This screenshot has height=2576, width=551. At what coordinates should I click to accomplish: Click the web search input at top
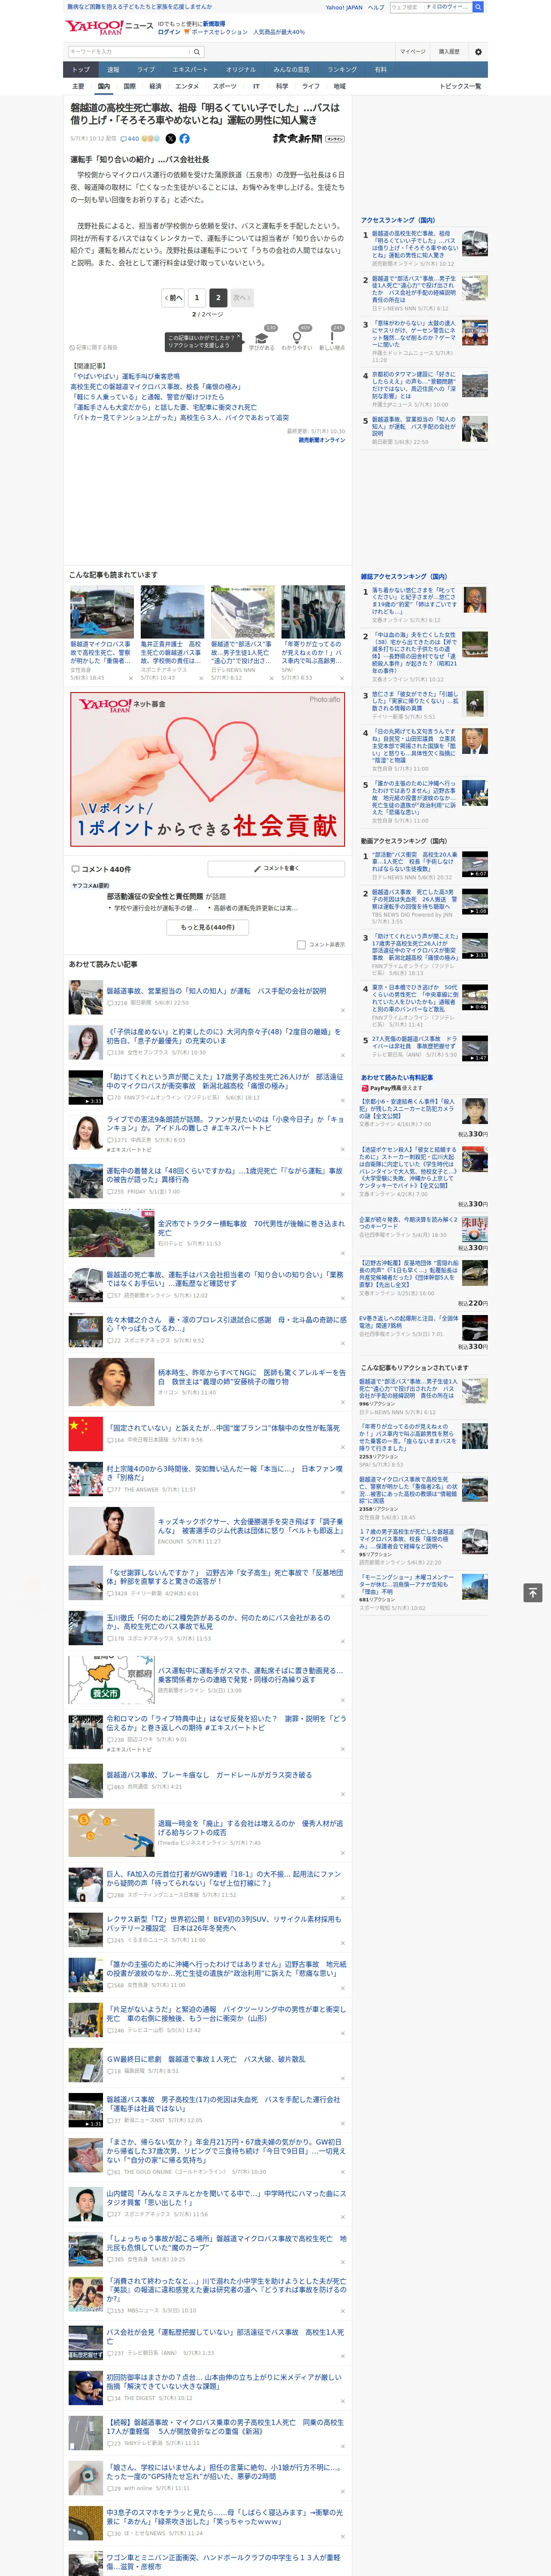pos(406,7)
